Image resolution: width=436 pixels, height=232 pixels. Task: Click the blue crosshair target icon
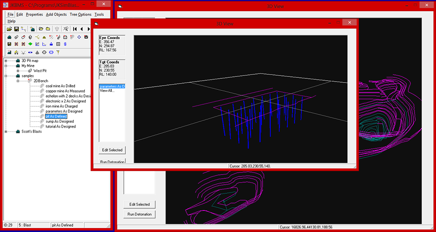point(79,37)
